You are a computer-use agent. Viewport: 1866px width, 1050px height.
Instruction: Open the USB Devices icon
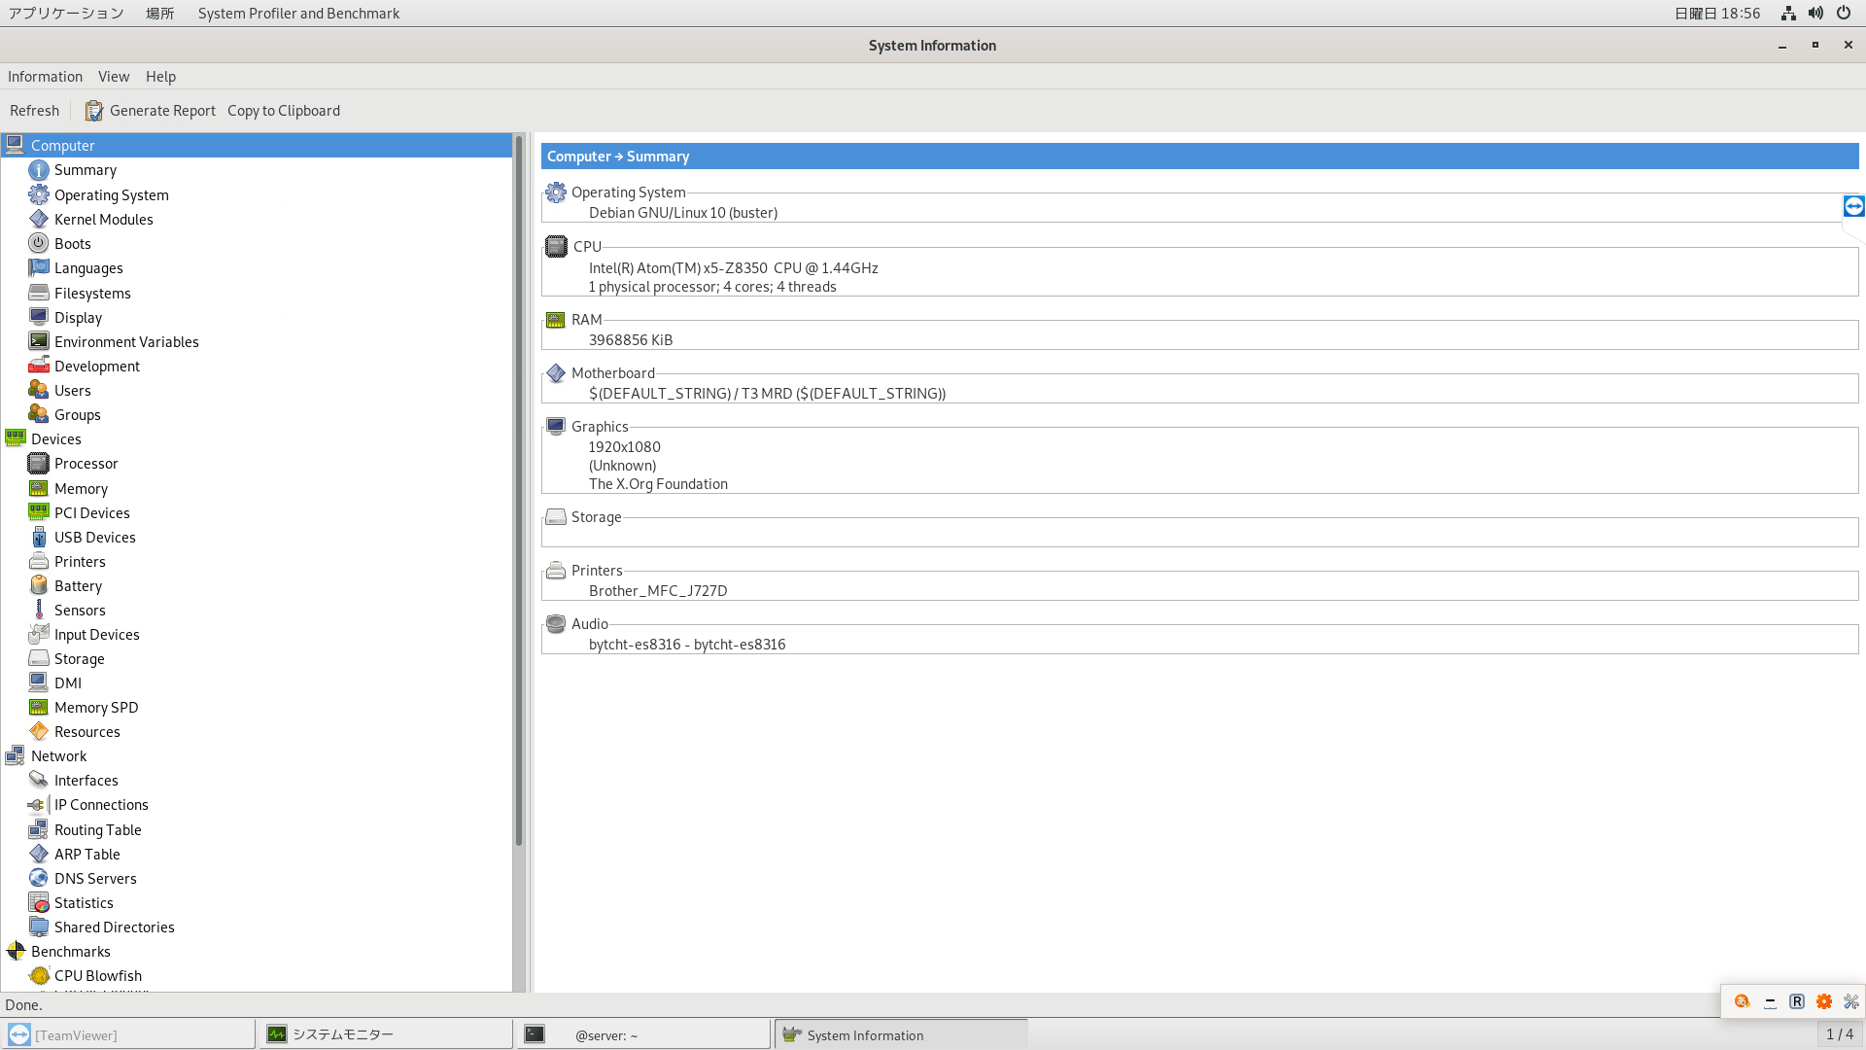39,538
